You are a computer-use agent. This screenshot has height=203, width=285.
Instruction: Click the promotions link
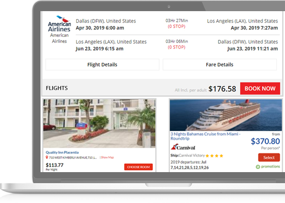270,167
